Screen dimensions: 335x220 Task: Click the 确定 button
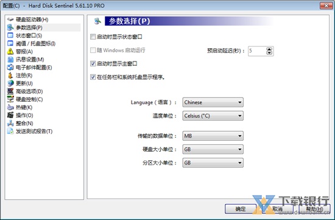click(x=241, y=209)
